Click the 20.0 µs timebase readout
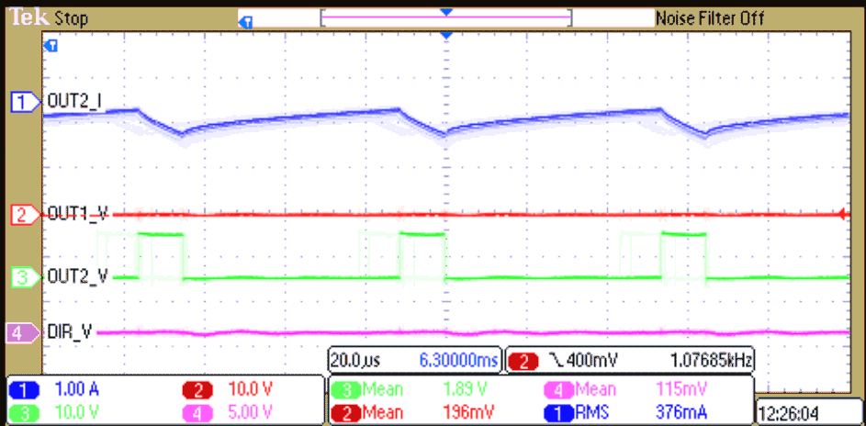This screenshot has height=426, width=866. (354, 358)
